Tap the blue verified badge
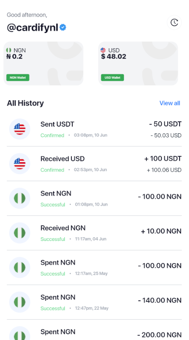This screenshot has width=189, height=340. [63, 28]
